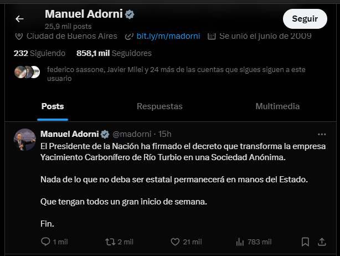The image size is (340, 256).
Task: View the 232 Siguiendo list
Action: click(39, 53)
